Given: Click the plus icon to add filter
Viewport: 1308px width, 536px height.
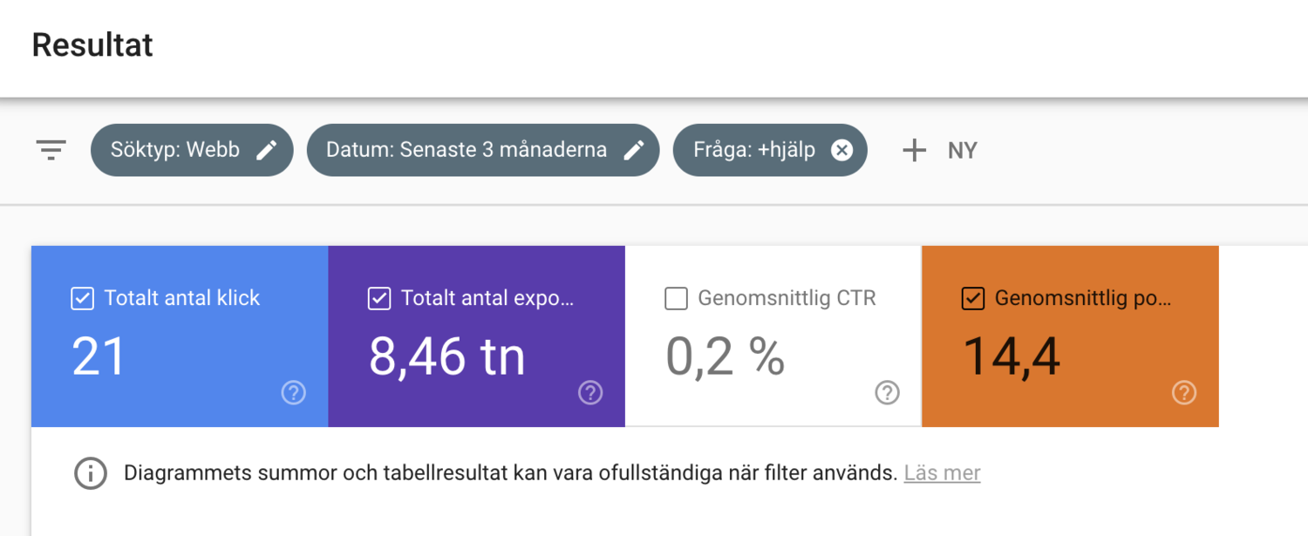Looking at the screenshot, I should (914, 150).
